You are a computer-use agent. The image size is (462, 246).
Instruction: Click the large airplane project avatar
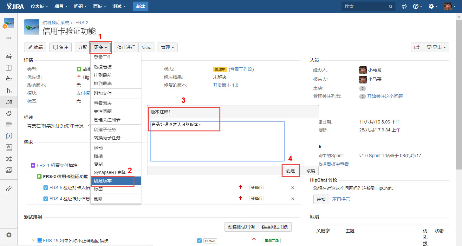click(x=32, y=27)
